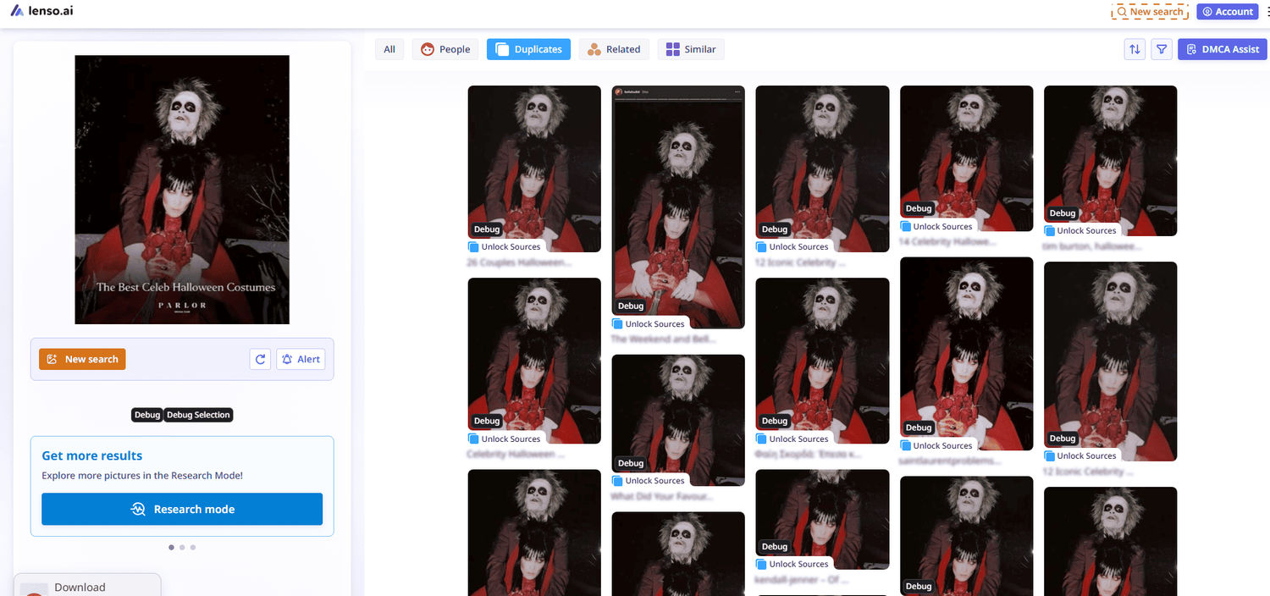Viewport: 1270px width, 596px height.
Task: Click the Debug Selection badge
Action: point(198,415)
